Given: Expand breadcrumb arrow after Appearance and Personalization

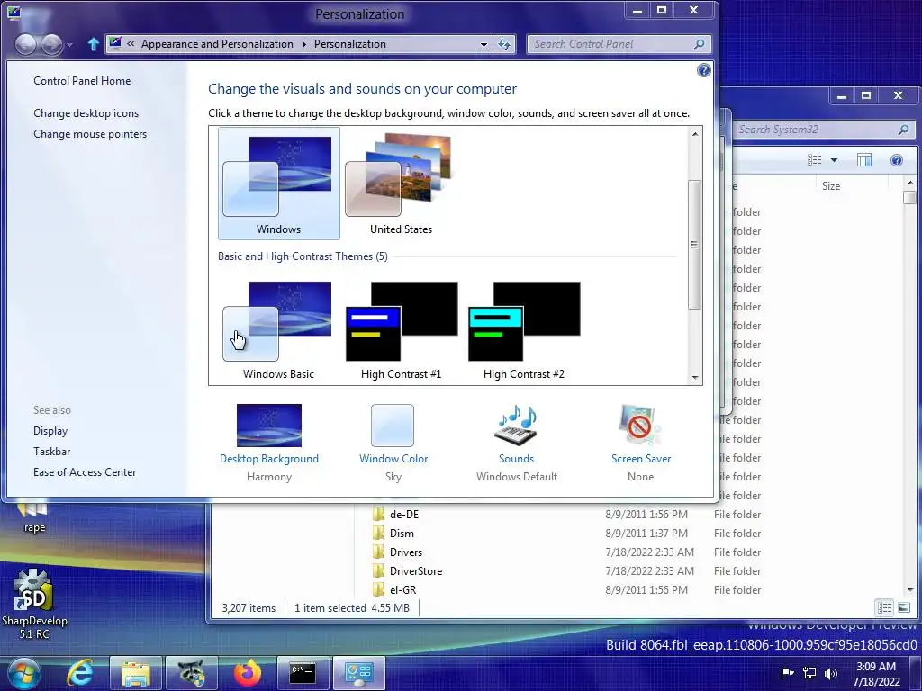Looking at the screenshot, I should pyautogui.click(x=304, y=45).
